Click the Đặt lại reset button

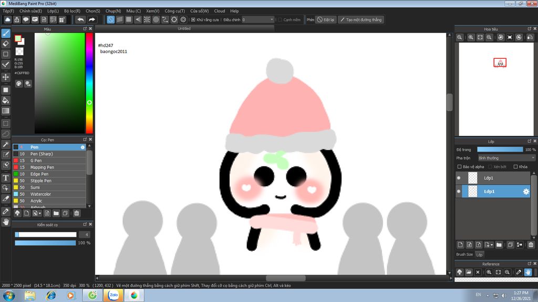coord(325,20)
